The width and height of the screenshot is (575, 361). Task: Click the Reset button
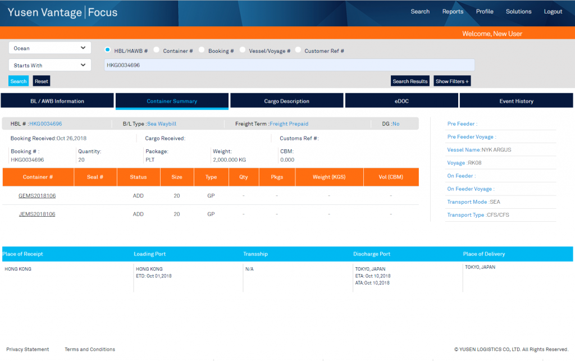pyautogui.click(x=42, y=81)
